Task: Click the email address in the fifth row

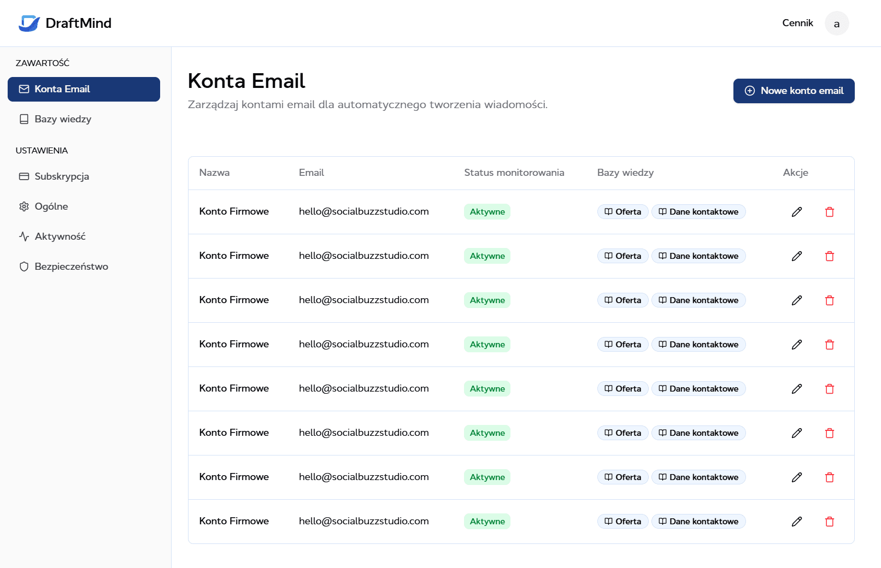Action: click(363, 388)
